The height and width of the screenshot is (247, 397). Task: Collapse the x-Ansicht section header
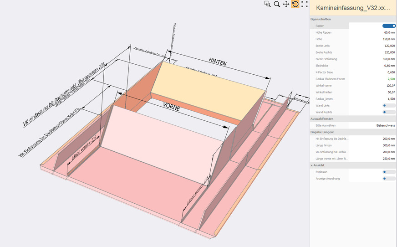(317, 165)
